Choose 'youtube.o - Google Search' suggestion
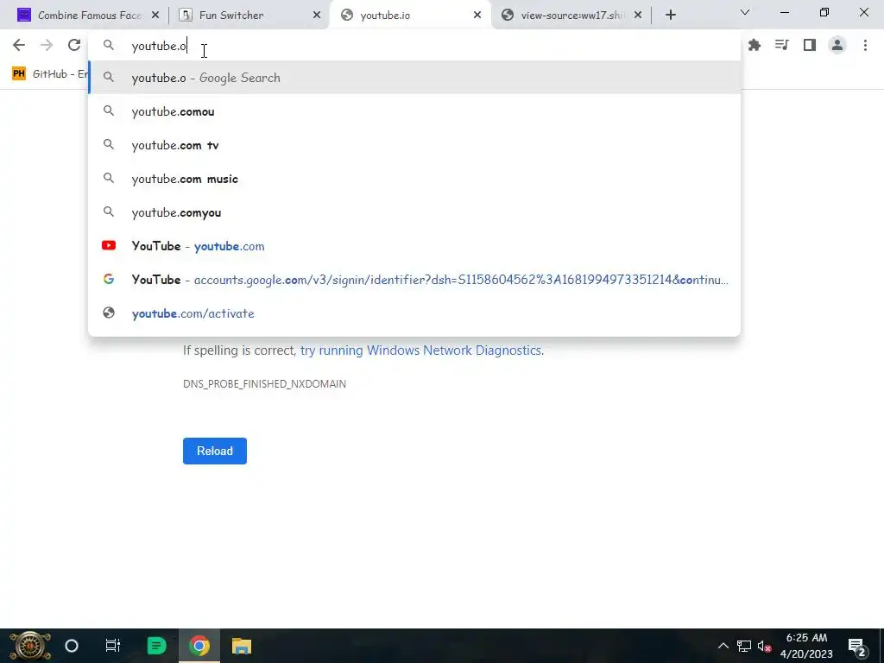Screen dimensions: 884x663 click(x=414, y=78)
